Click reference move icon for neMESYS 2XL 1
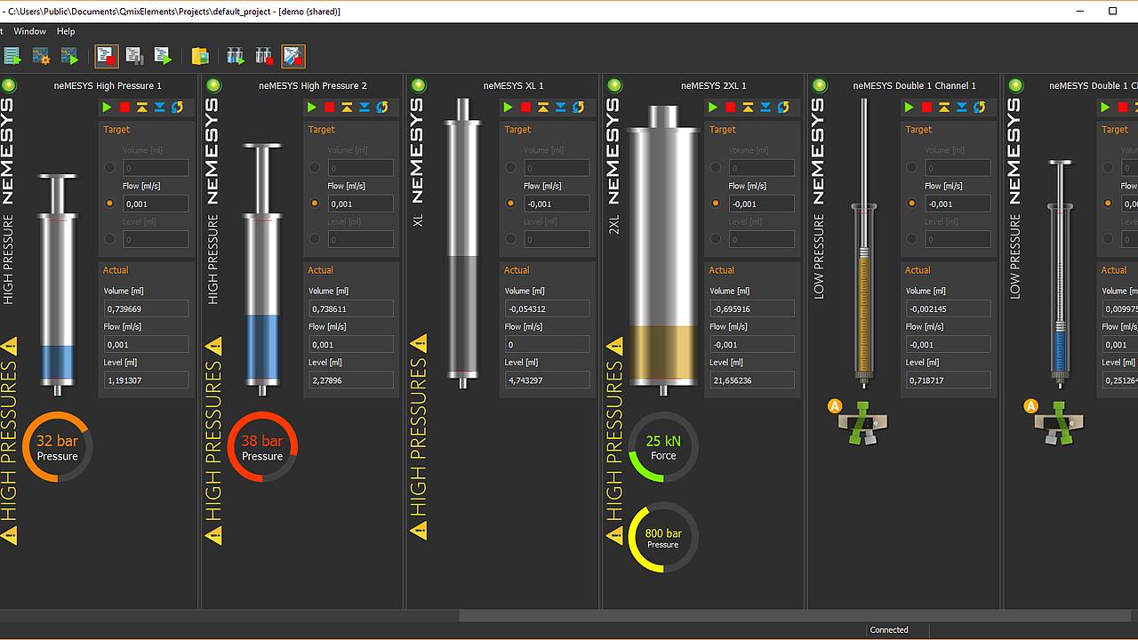The width and height of the screenshot is (1138, 640). pos(784,108)
